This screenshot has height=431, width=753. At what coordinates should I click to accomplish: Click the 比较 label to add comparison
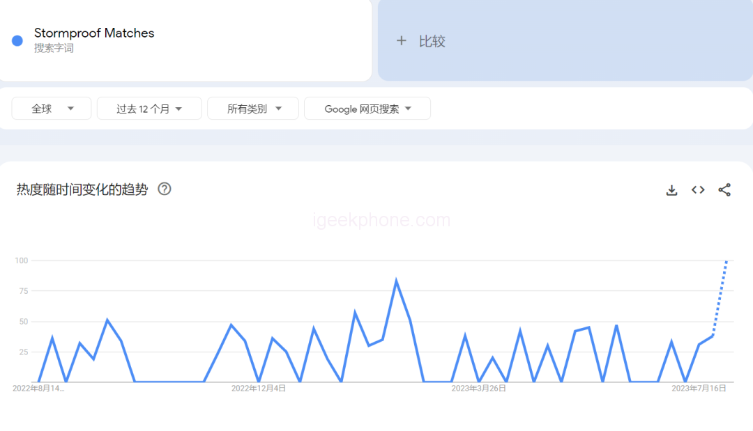(x=432, y=41)
